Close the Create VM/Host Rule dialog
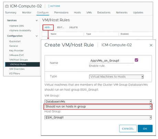 pyautogui.click(x=151, y=45)
